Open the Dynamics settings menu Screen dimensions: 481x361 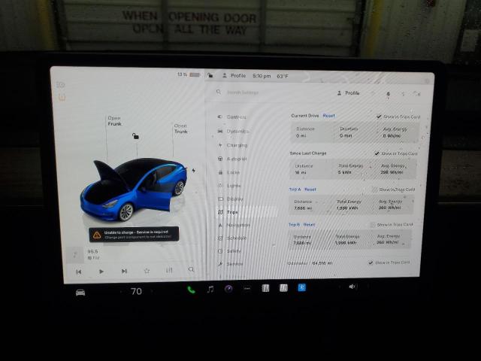[x=234, y=131]
